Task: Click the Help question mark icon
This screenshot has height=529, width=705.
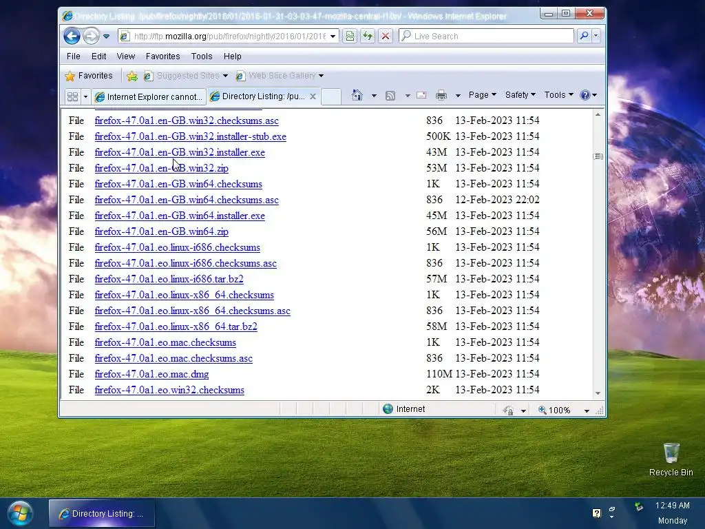Action: click(585, 95)
